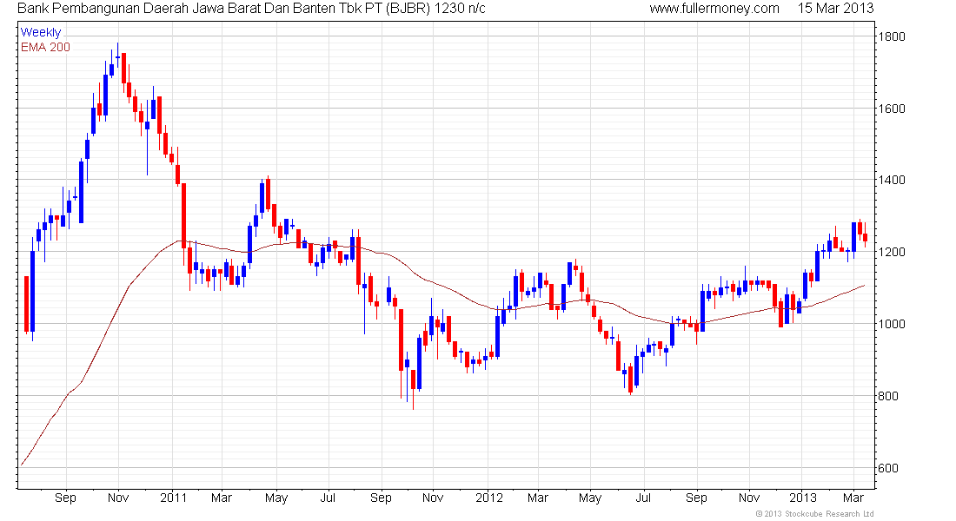
Task: Click the 'Jul' label before 2012
Action: coord(328,498)
